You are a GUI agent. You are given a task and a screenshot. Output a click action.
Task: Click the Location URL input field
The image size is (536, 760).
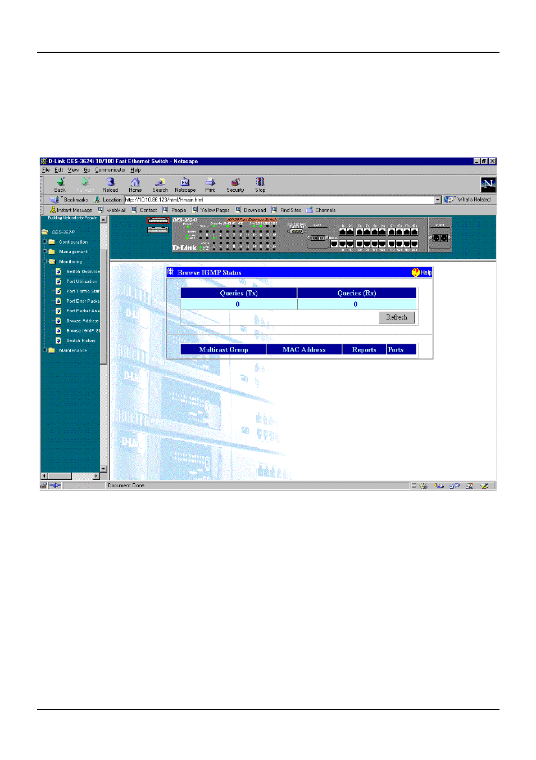click(279, 200)
